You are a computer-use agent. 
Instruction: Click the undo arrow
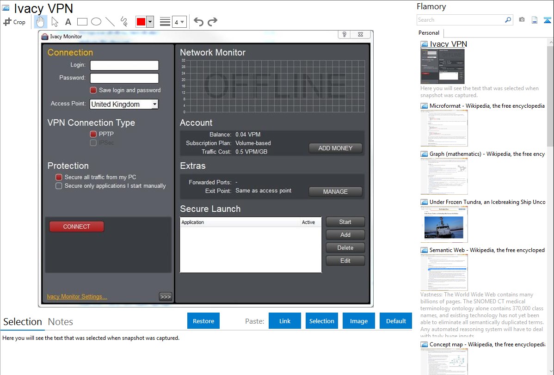point(198,22)
